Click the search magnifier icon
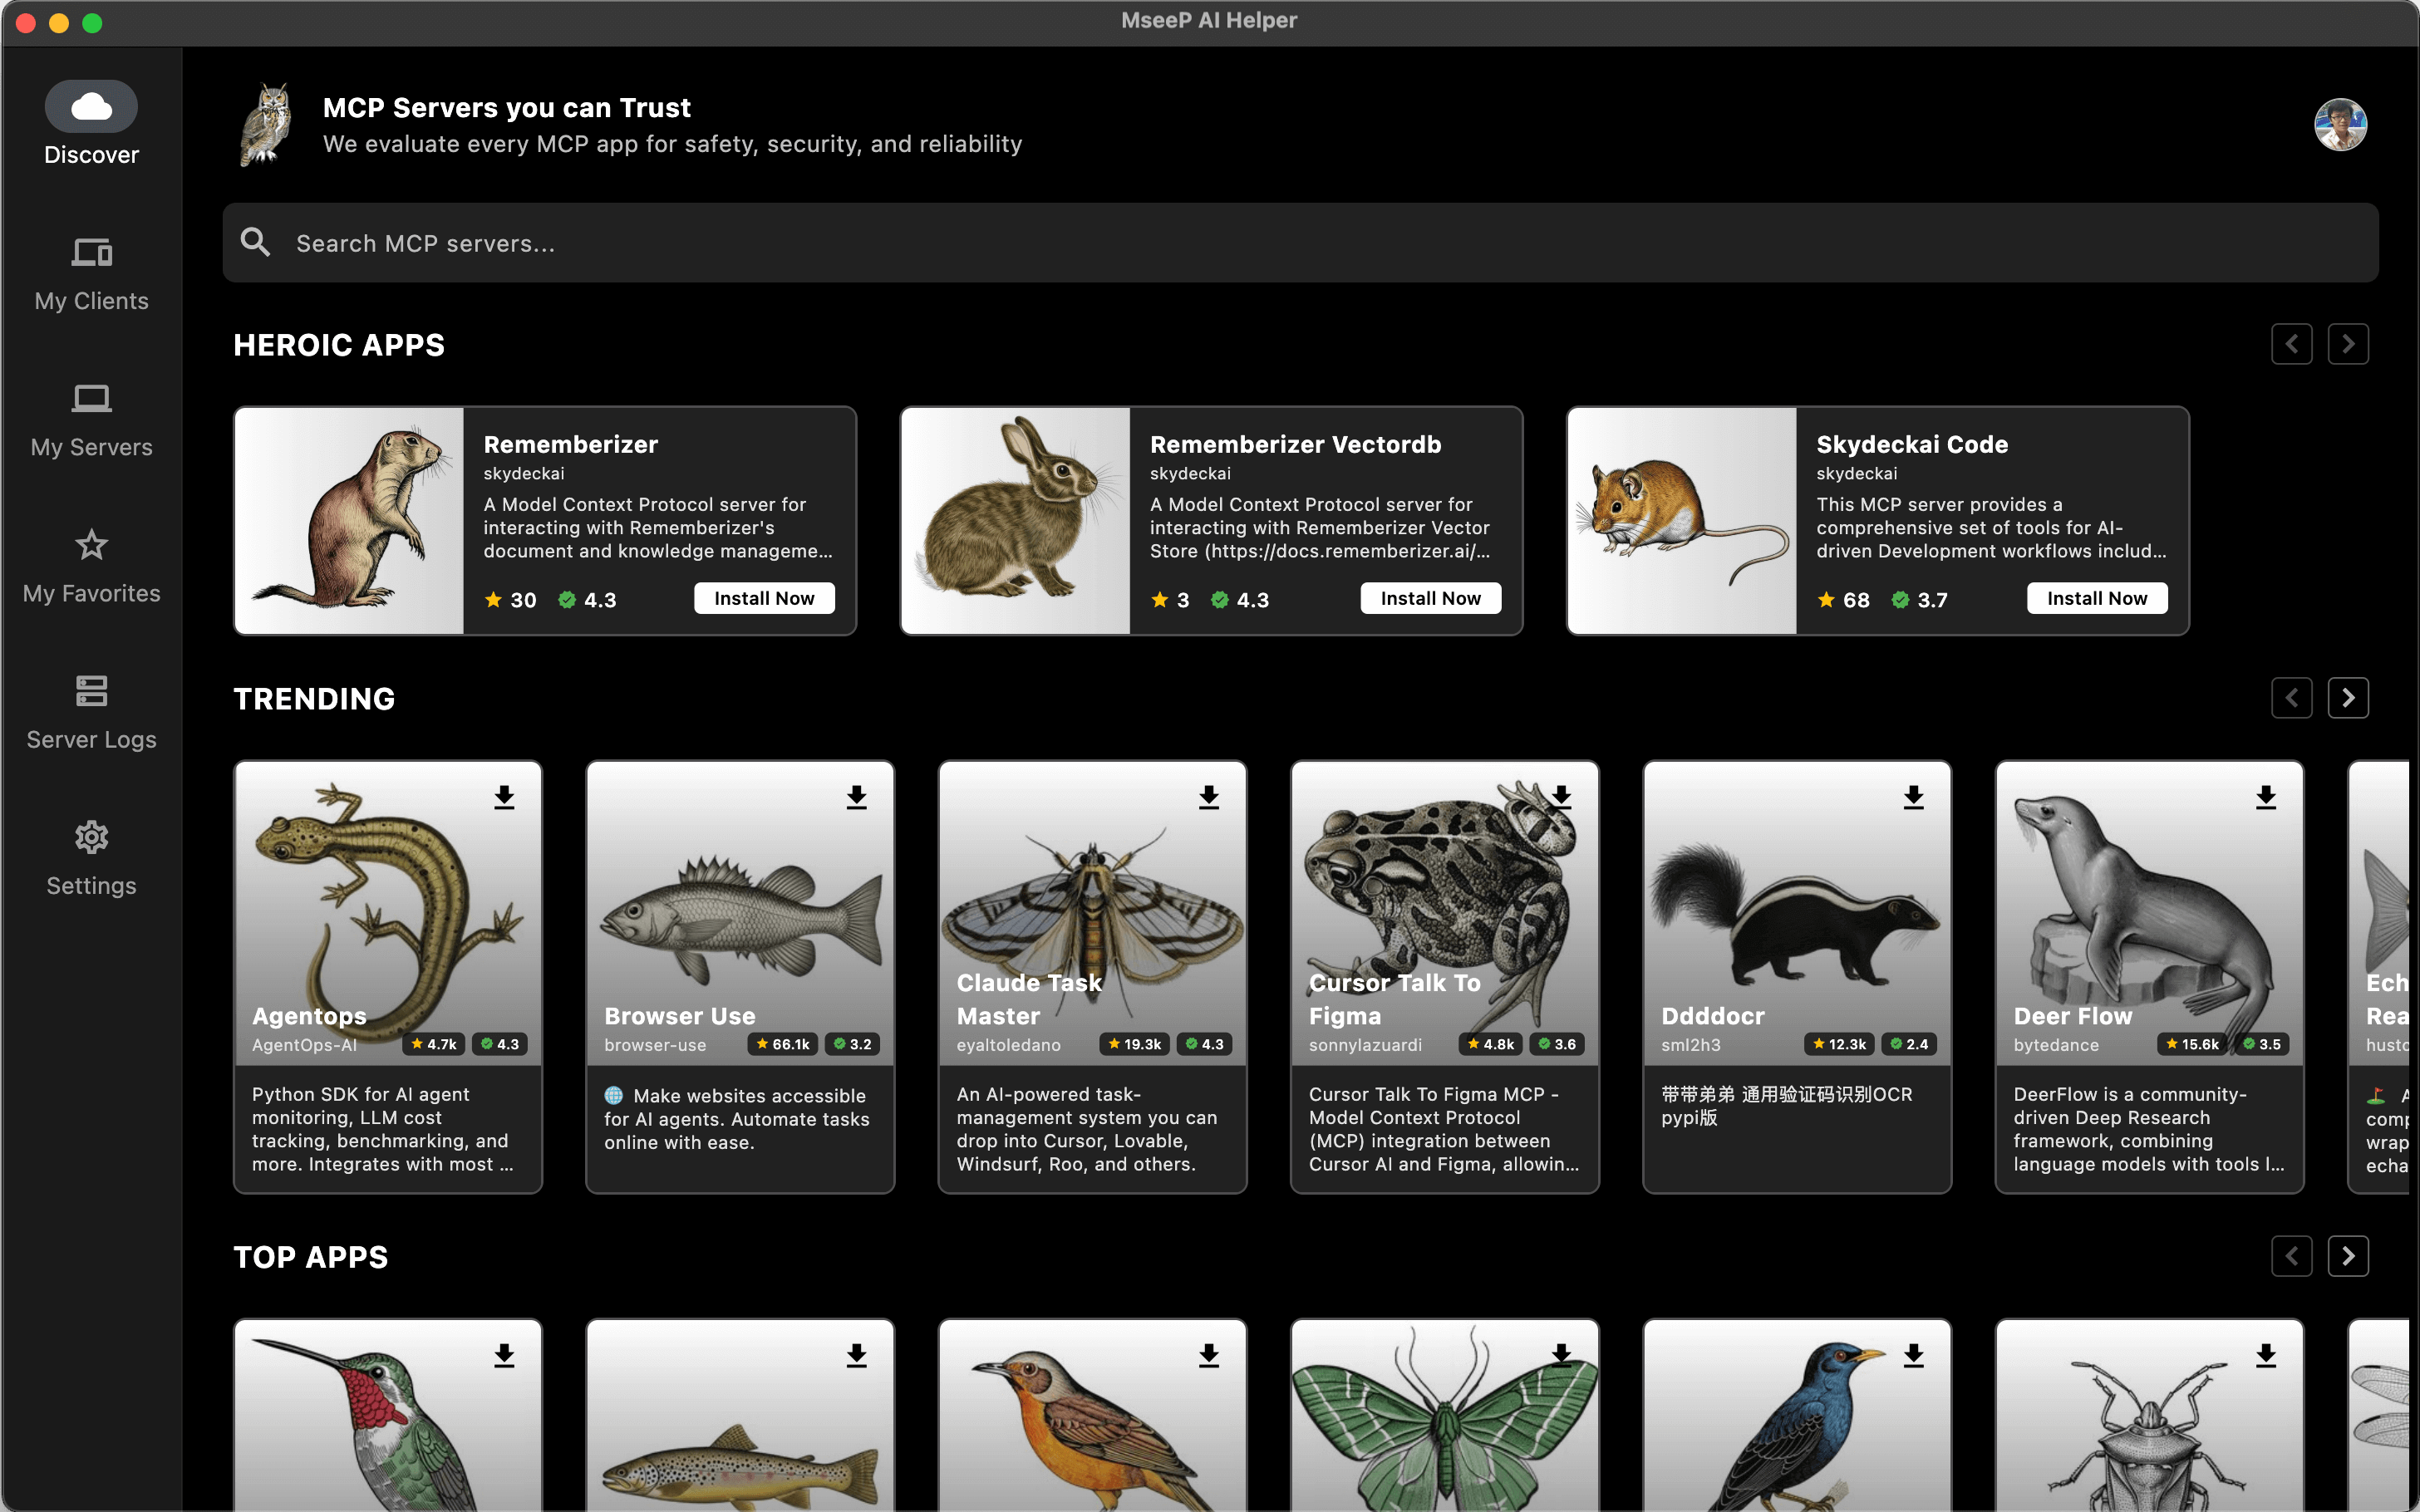Viewport: 2420px width, 1512px height. [255, 242]
